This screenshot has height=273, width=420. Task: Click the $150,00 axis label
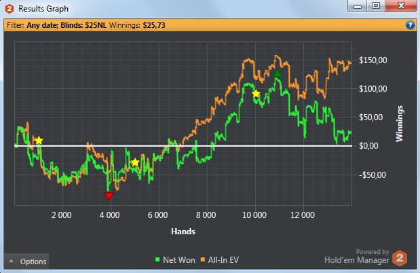[373, 60]
